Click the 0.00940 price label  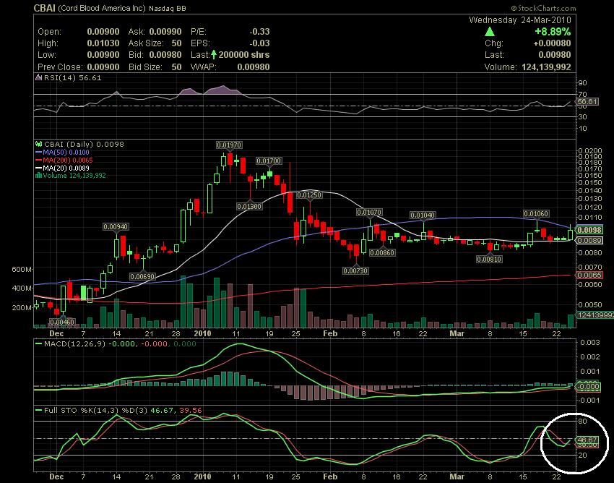[116, 226]
